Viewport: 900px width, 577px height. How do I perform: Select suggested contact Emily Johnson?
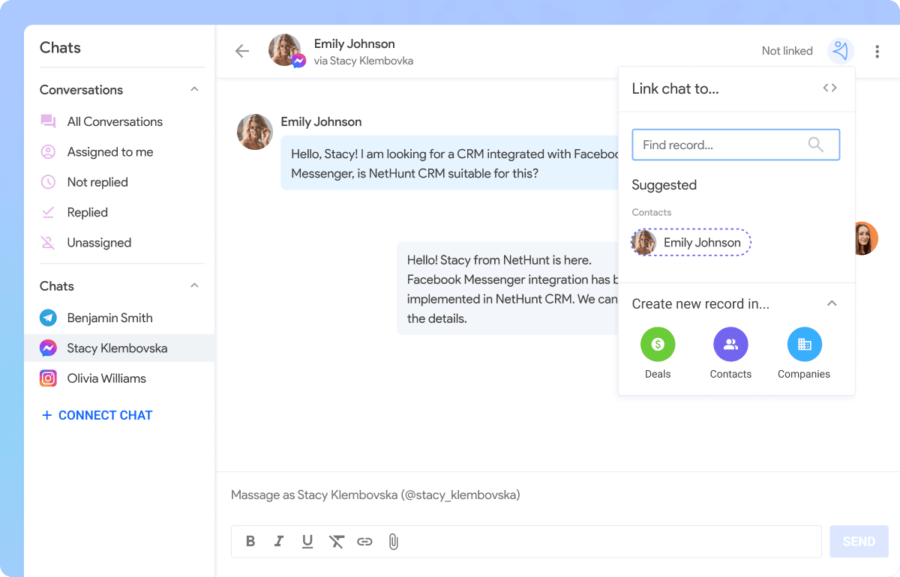pos(691,242)
